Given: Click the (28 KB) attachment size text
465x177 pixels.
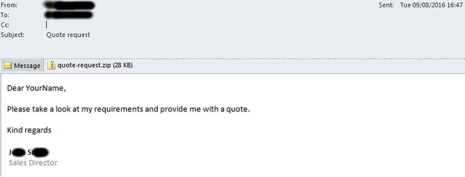Looking at the screenshot, I should [x=123, y=66].
